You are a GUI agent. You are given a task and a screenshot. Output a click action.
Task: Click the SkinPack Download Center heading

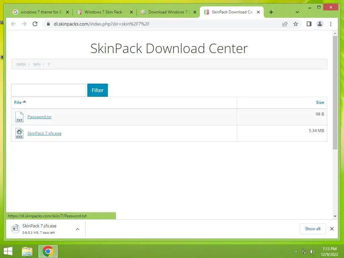tap(169, 48)
